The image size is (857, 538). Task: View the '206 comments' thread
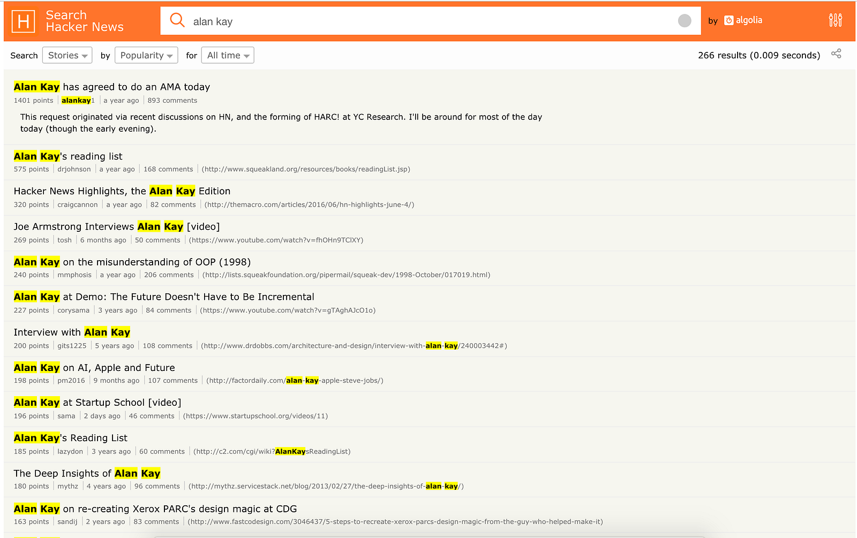click(x=169, y=275)
